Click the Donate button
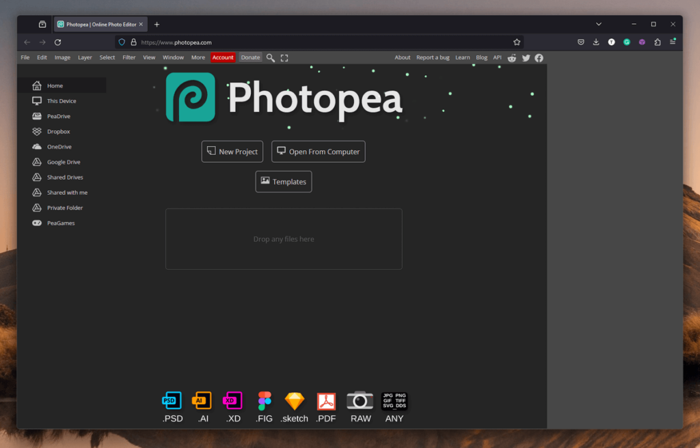The image size is (700, 448). [x=250, y=57]
